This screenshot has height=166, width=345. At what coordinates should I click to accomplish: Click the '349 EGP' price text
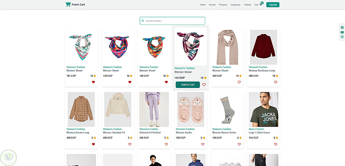(x=217, y=76)
